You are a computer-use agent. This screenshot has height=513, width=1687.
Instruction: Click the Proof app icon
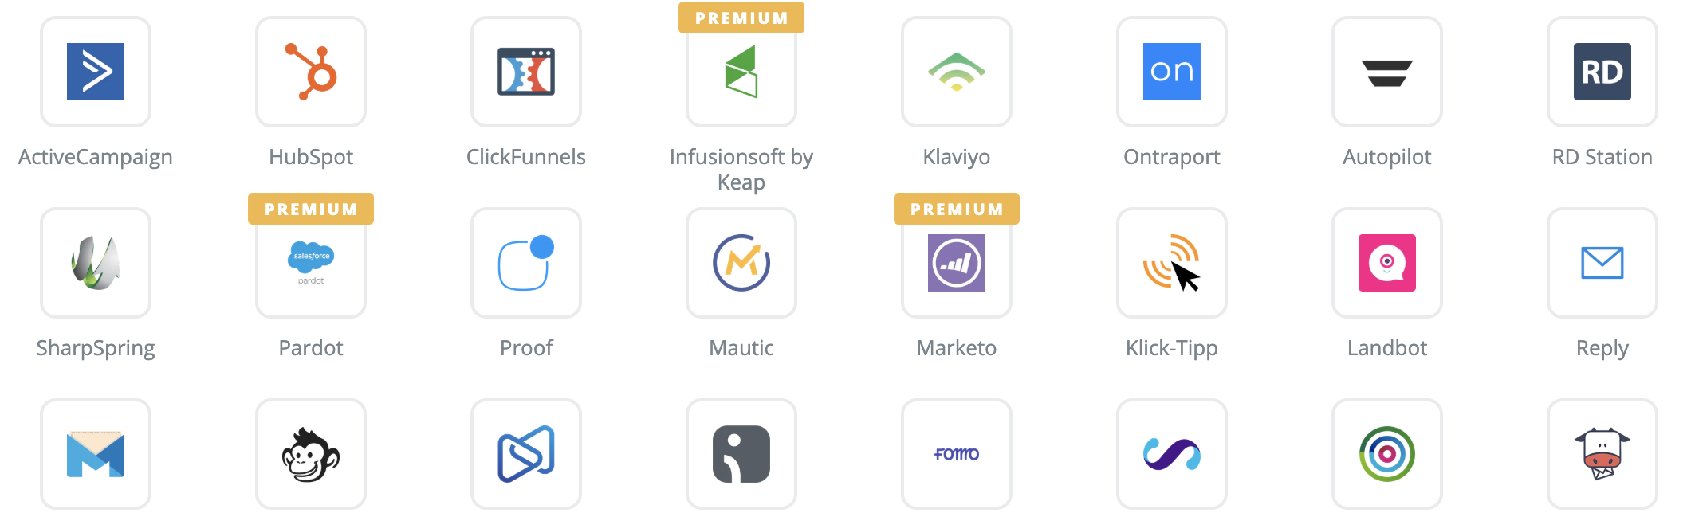tap(526, 263)
